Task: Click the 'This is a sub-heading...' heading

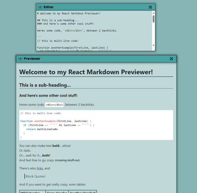Action: 45,85
